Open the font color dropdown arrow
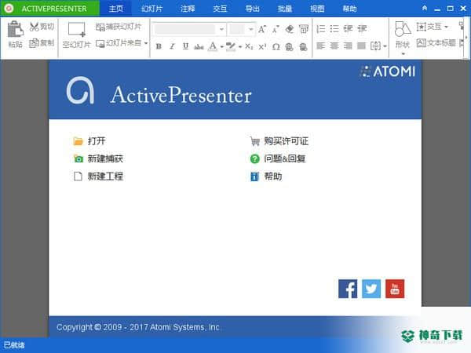471x353 pixels. point(221,47)
